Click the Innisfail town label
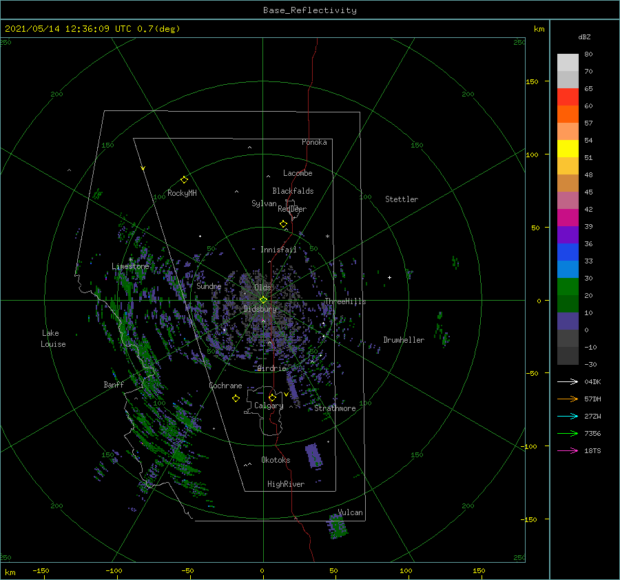This screenshot has height=580, width=620. click(278, 250)
